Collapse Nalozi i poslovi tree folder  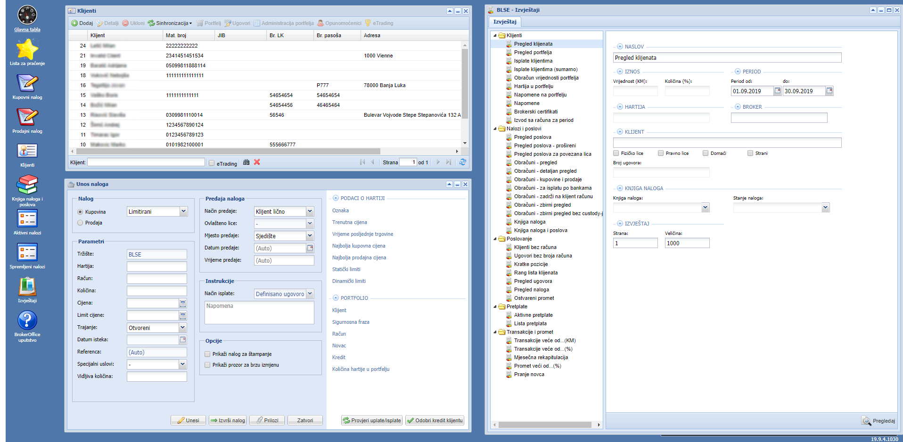tap(495, 129)
